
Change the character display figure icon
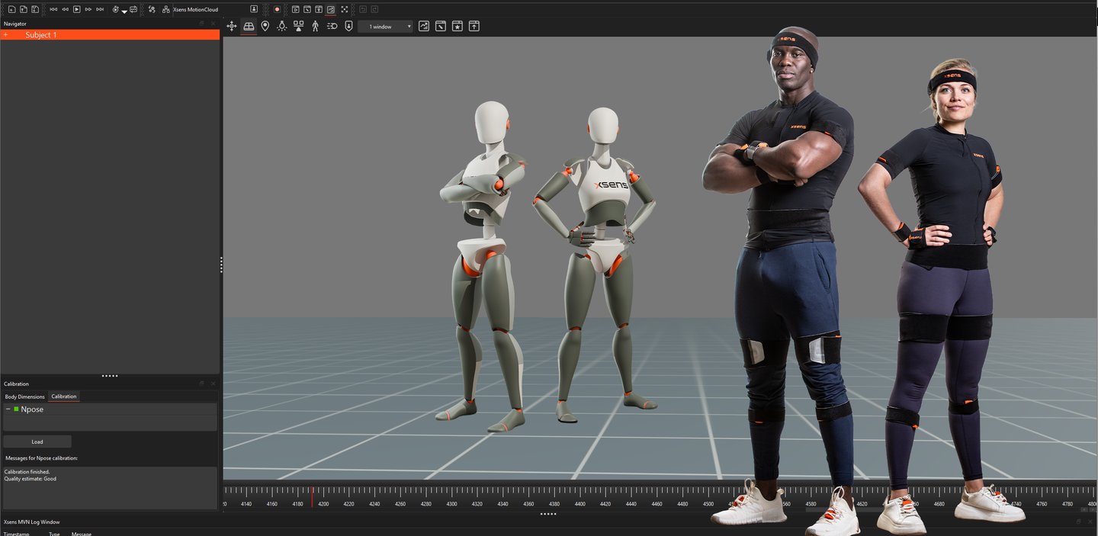[x=315, y=26]
